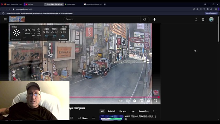Viewport: 220px width, 124px height.
Task: Open the video settings gear
Action: (x=134, y=101)
